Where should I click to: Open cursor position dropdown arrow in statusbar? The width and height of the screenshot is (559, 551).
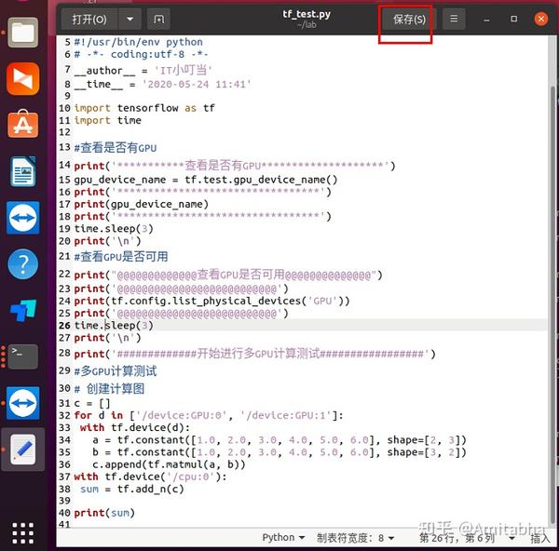pos(511,538)
